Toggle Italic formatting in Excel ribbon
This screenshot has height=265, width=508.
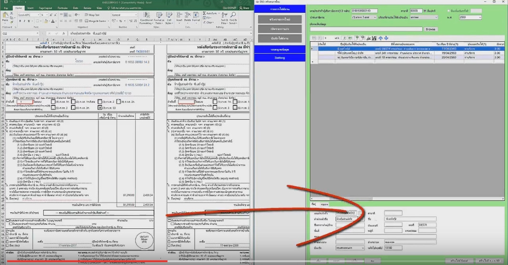24,21
